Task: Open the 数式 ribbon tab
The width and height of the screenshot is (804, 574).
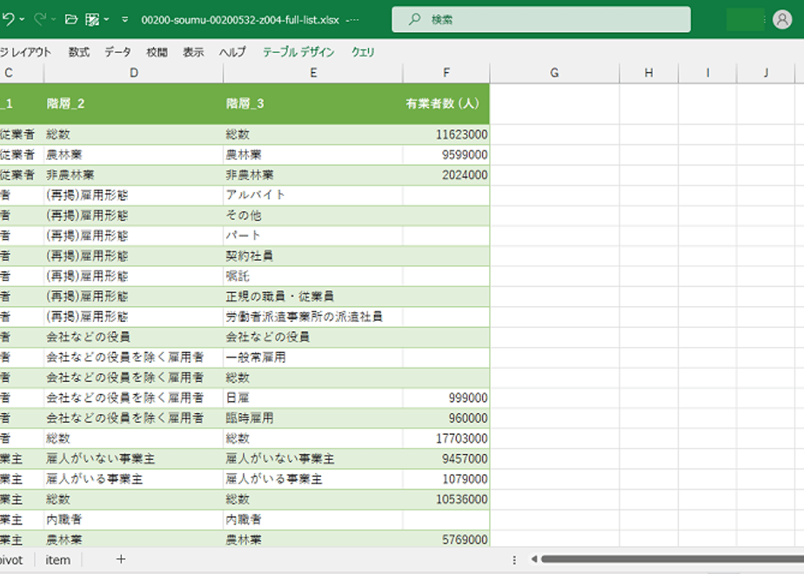Action: click(78, 52)
